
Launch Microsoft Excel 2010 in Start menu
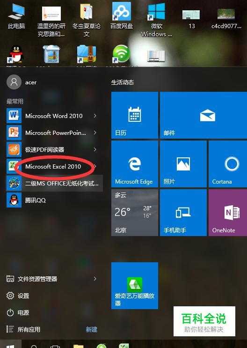(54, 166)
